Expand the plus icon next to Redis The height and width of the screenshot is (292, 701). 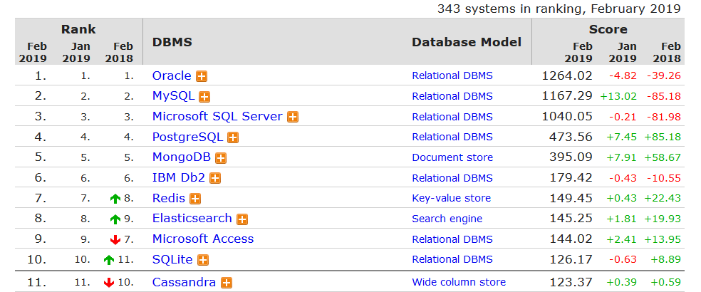click(195, 199)
